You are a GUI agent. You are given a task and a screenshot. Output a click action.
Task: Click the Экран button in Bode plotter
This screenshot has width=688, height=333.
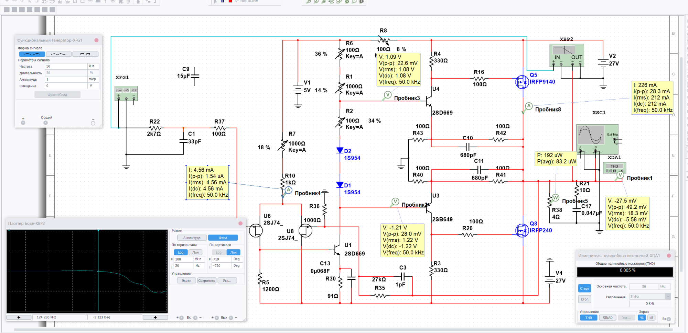click(x=186, y=280)
